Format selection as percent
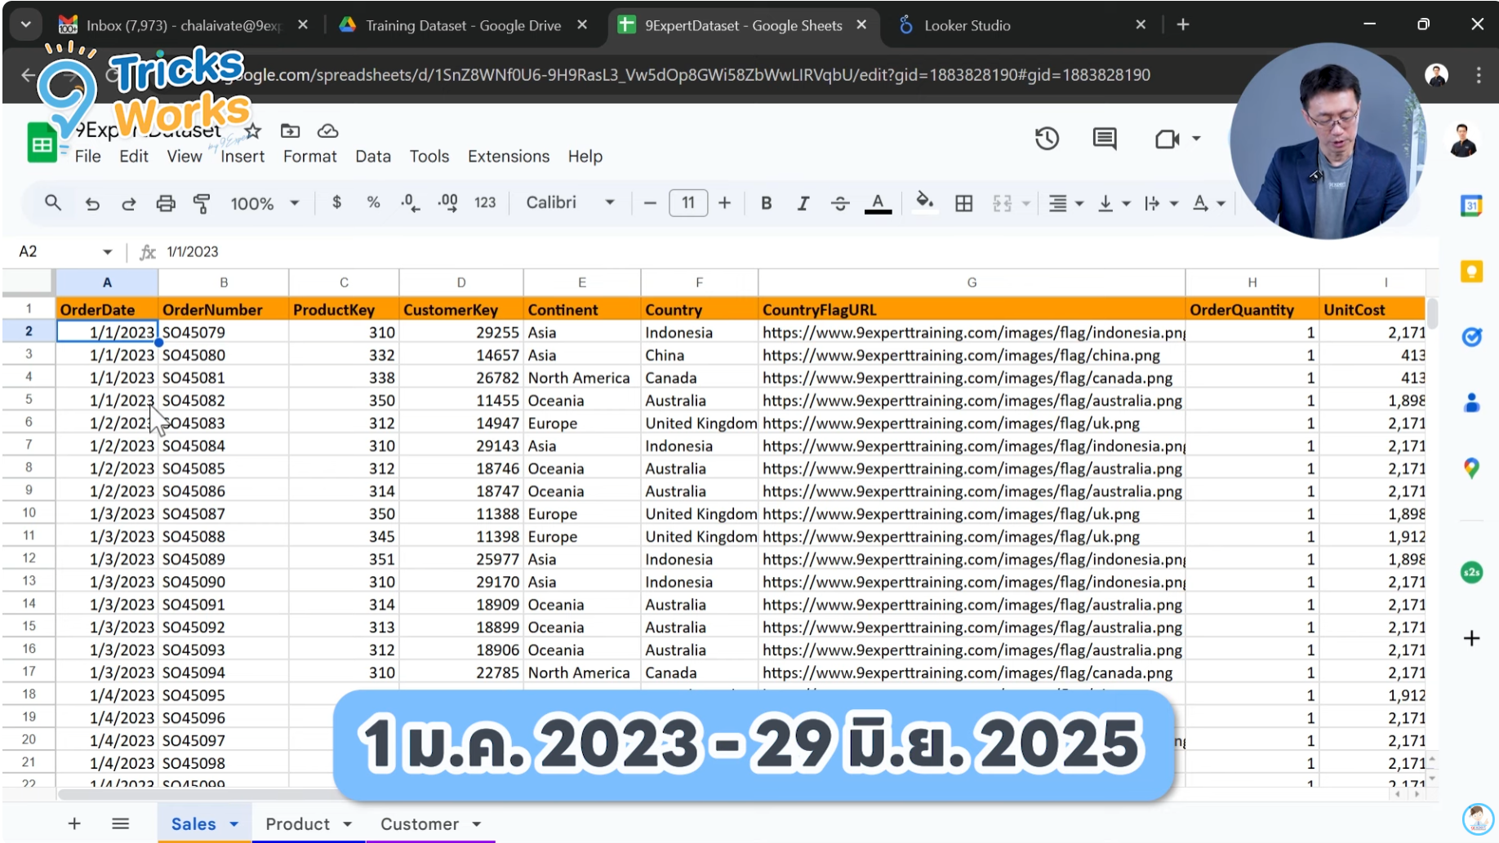Image resolution: width=1499 pixels, height=843 pixels. click(373, 203)
